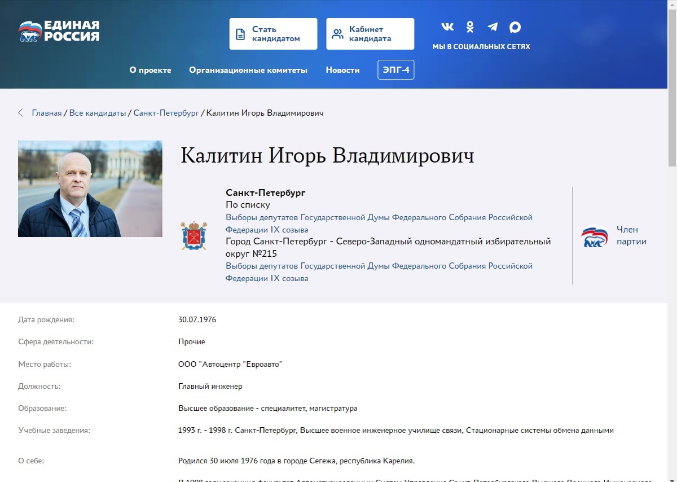Image resolution: width=677 pixels, height=482 pixels.
Task: Open the Санкт-Петербург breadcrumb link
Action: click(x=166, y=112)
